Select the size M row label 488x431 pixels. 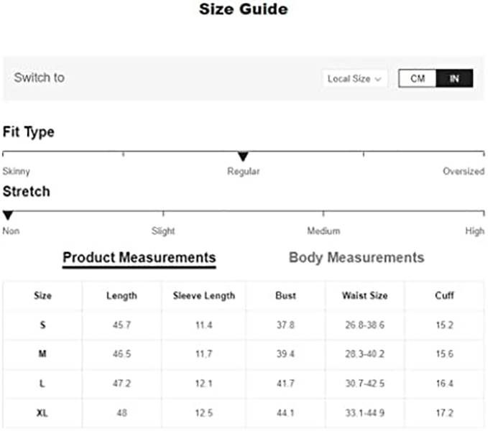click(42, 355)
